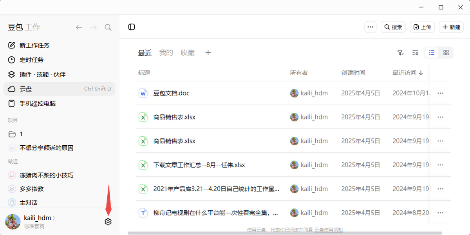Switch to list view
This screenshot has height=235, width=470.
pyautogui.click(x=432, y=52)
